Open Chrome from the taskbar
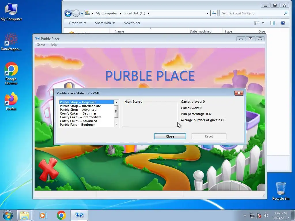 click(x=61, y=215)
